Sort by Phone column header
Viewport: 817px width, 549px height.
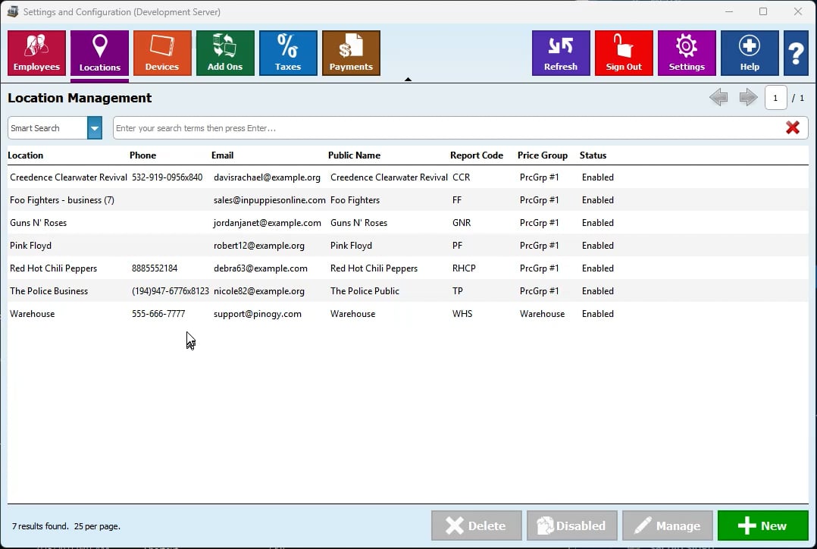142,155
